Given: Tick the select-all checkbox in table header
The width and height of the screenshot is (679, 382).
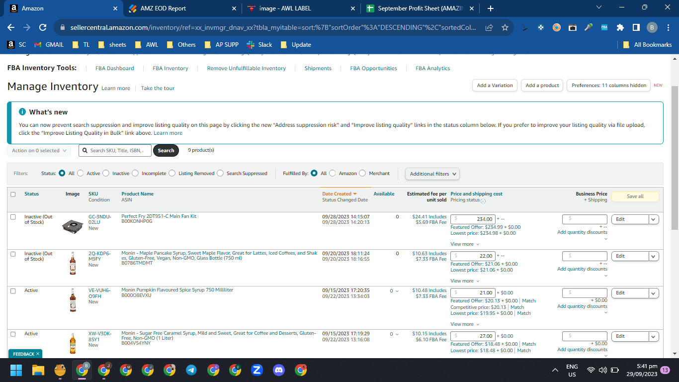Looking at the screenshot, I should point(13,194).
